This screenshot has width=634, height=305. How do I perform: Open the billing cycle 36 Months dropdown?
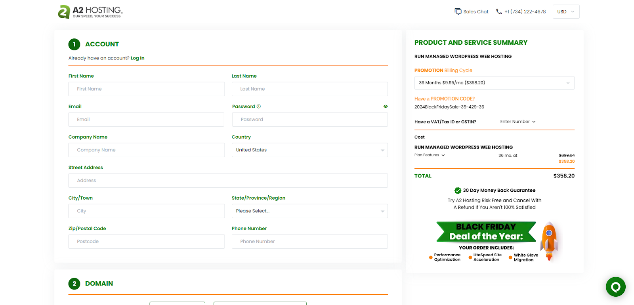494,83
